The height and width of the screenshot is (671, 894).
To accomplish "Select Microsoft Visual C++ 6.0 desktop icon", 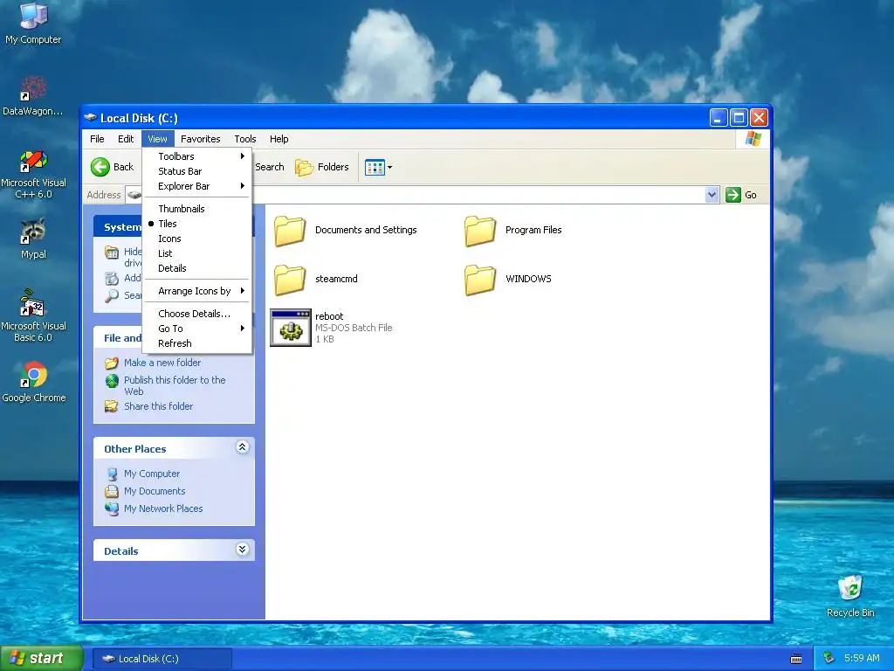I will pos(33,161).
